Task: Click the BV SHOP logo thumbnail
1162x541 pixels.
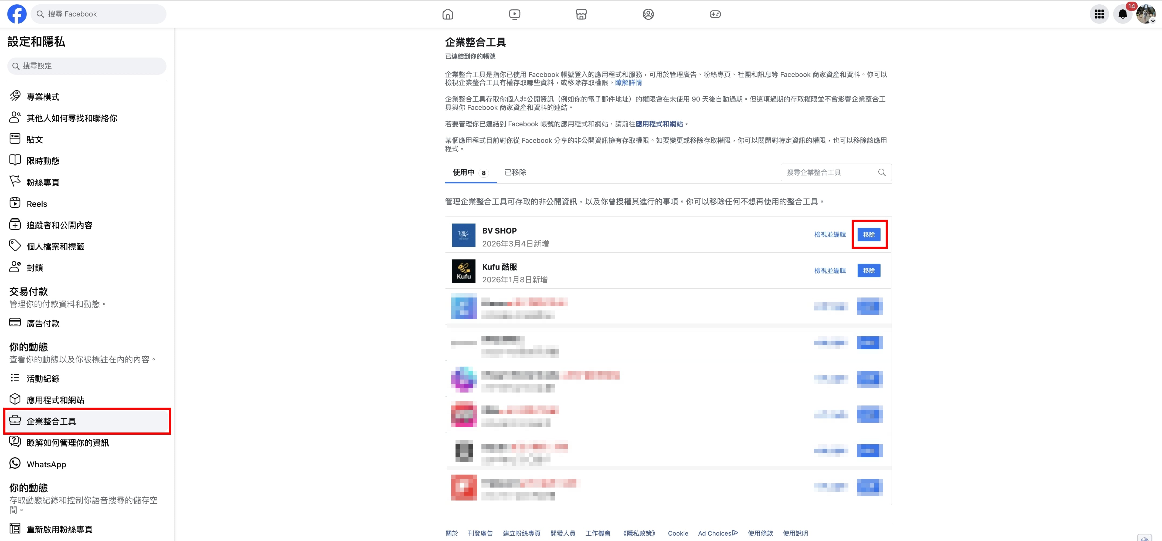Action: click(x=464, y=235)
